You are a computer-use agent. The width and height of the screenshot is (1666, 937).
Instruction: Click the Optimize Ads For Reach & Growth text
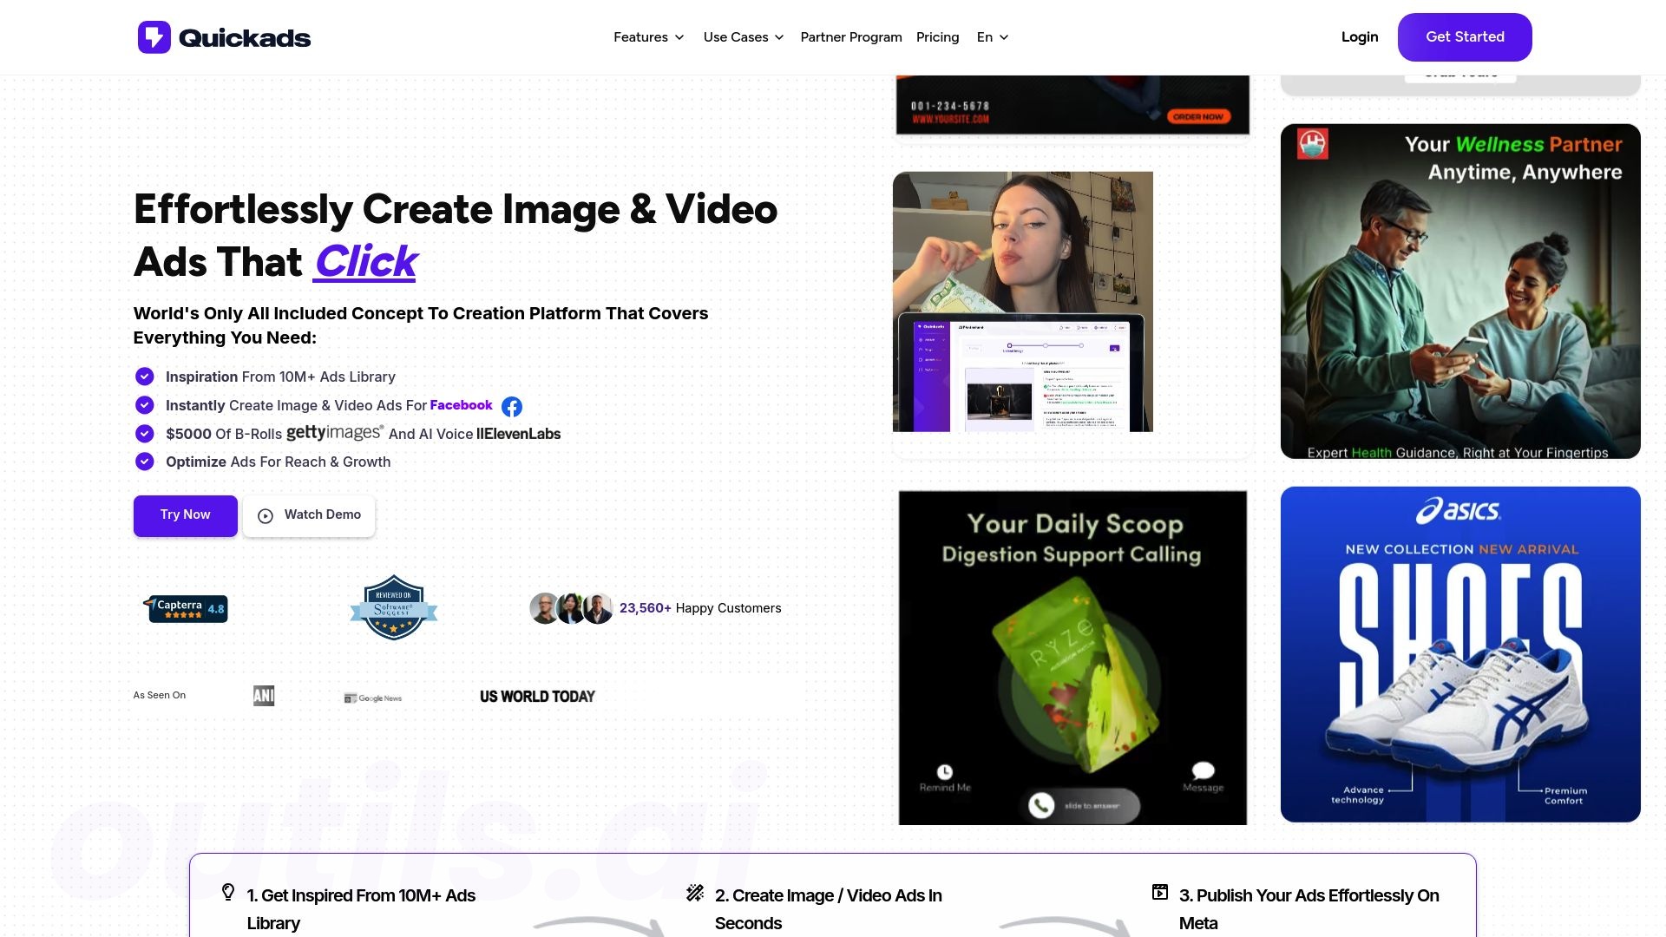[x=278, y=462]
